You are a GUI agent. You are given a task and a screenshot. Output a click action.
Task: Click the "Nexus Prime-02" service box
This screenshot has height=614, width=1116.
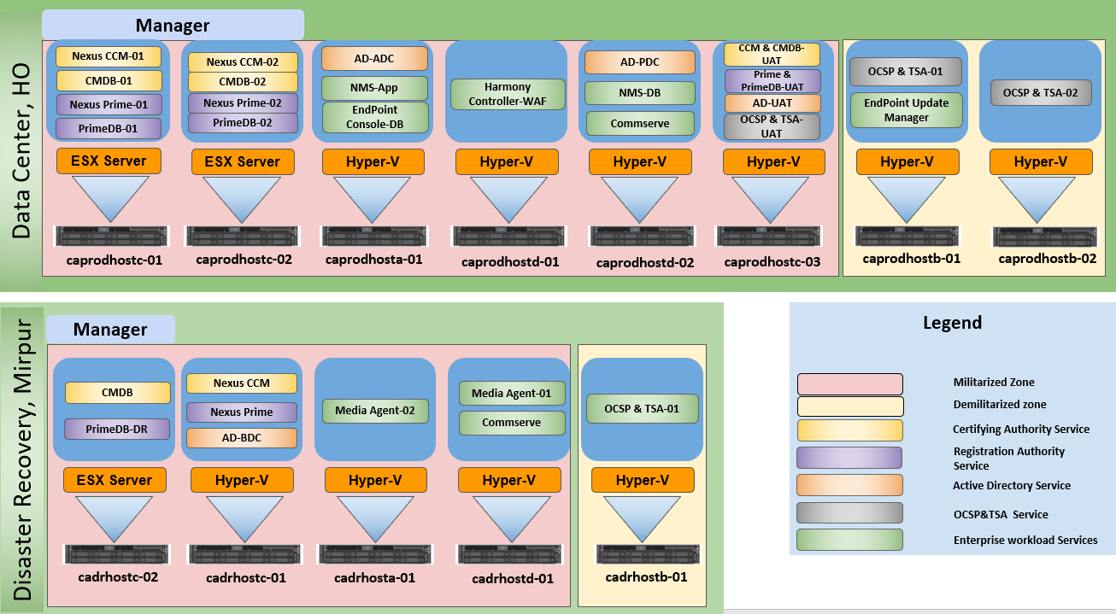243,102
